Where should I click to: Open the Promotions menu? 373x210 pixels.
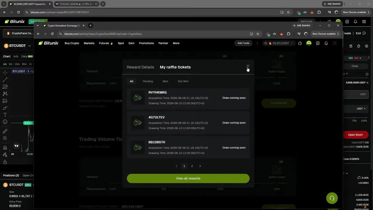(146, 43)
